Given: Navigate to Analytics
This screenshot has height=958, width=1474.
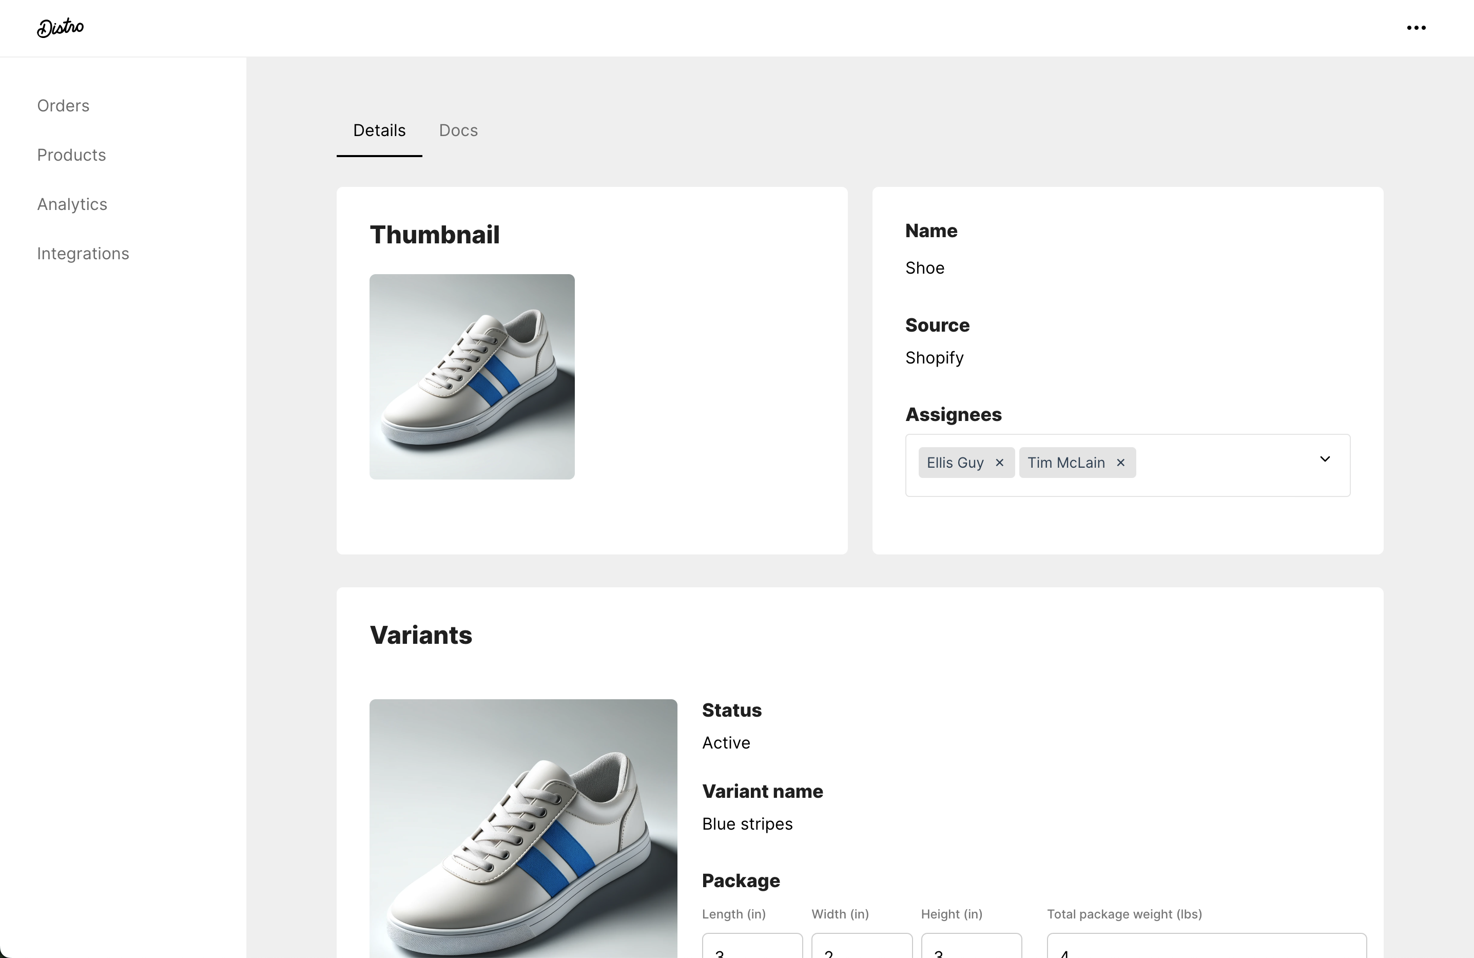Looking at the screenshot, I should coord(72,204).
